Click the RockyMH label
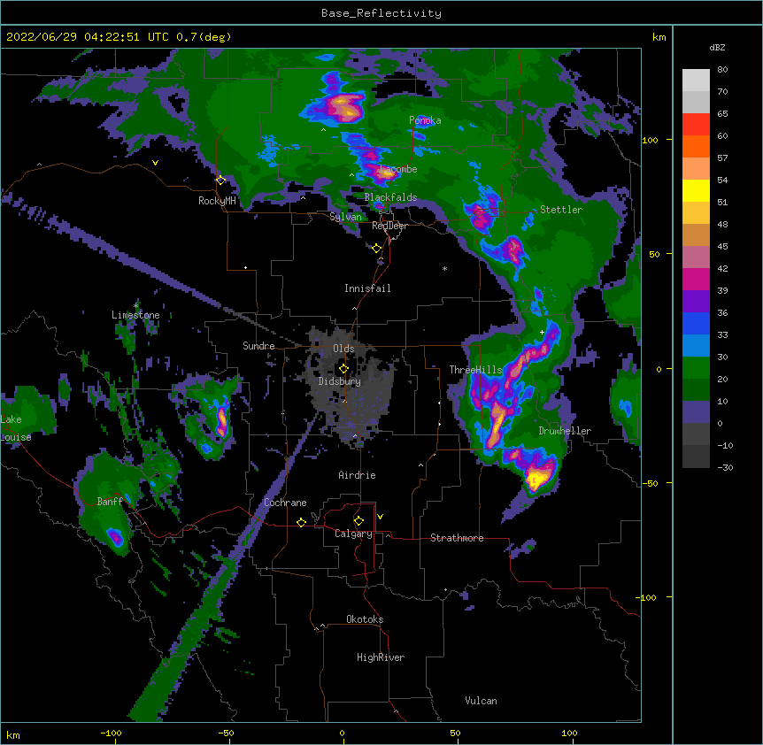 pos(217,201)
